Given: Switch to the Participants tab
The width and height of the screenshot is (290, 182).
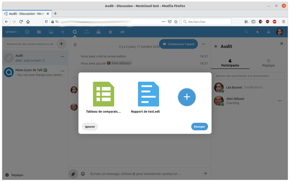Looking at the screenshot, I should click(230, 63).
